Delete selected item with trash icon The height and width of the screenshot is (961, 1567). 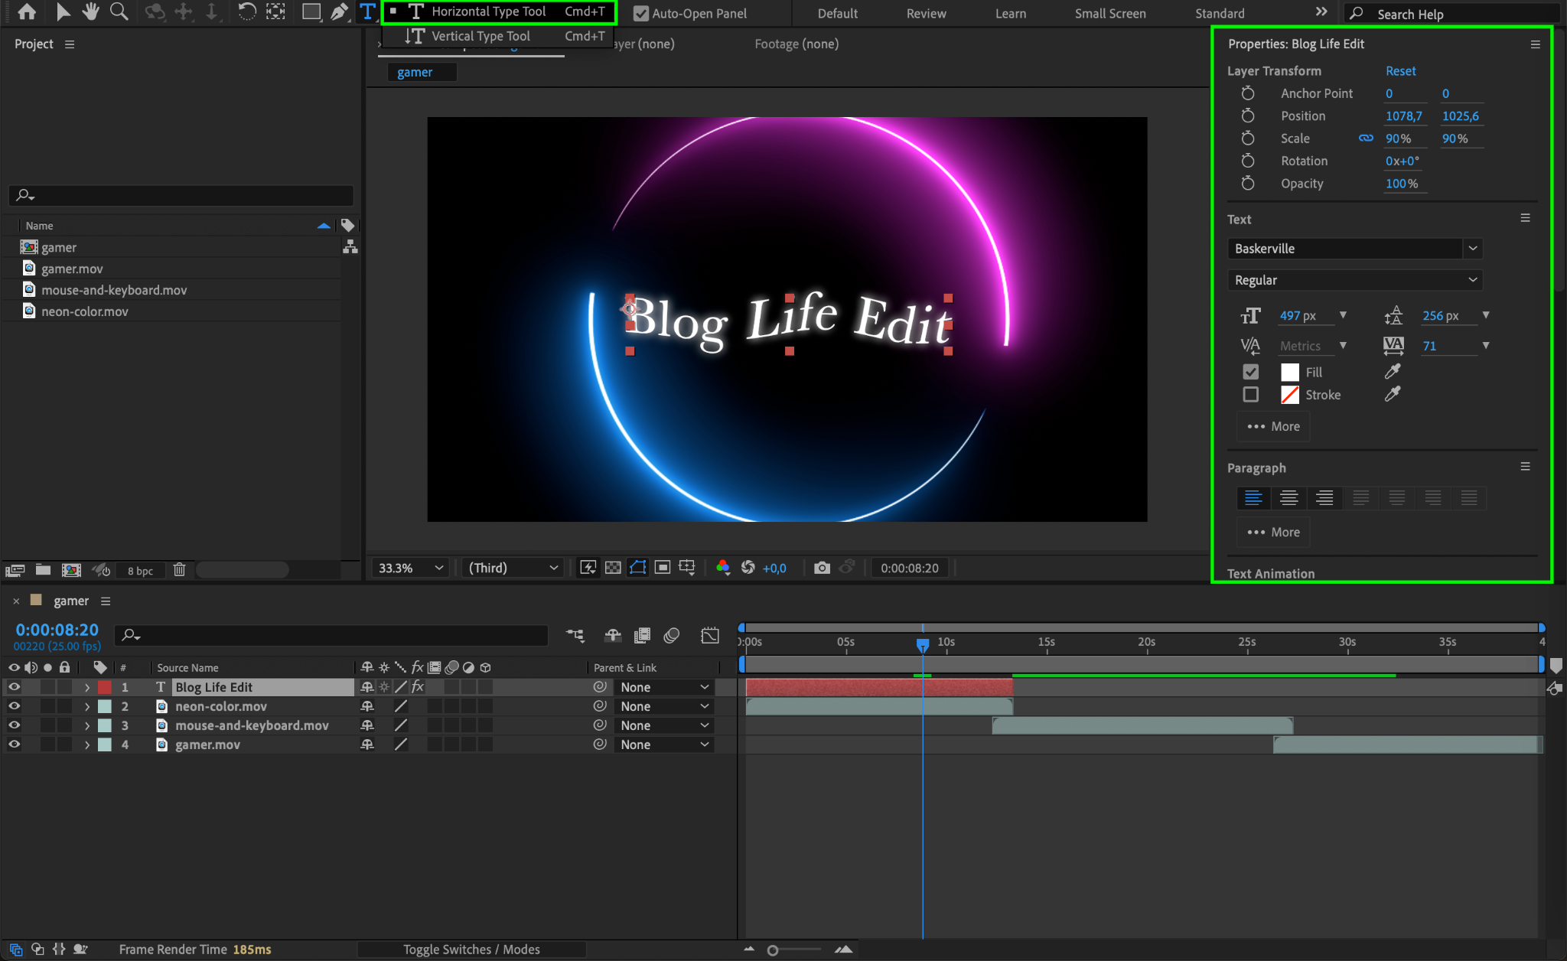point(179,570)
